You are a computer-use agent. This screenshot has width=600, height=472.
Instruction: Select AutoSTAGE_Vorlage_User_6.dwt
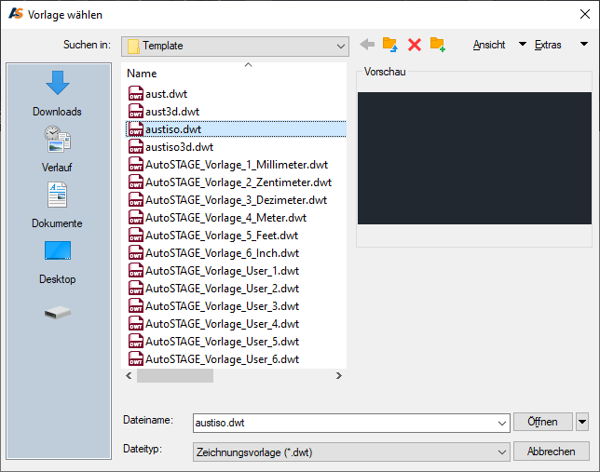[222, 359]
